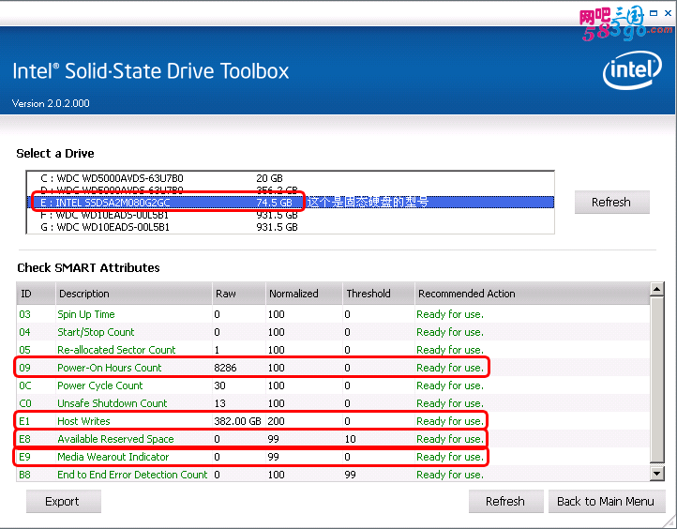Click threshold 99 for End to End Error
This screenshot has height=529, width=677.
point(350,475)
